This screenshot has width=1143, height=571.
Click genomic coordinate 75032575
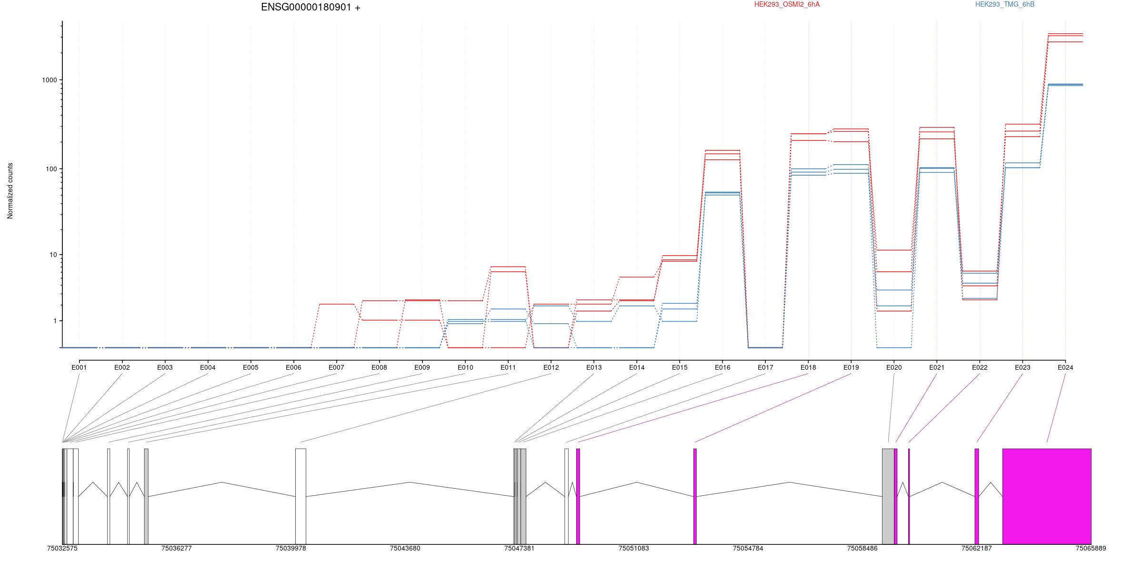(x=62, y=548)
